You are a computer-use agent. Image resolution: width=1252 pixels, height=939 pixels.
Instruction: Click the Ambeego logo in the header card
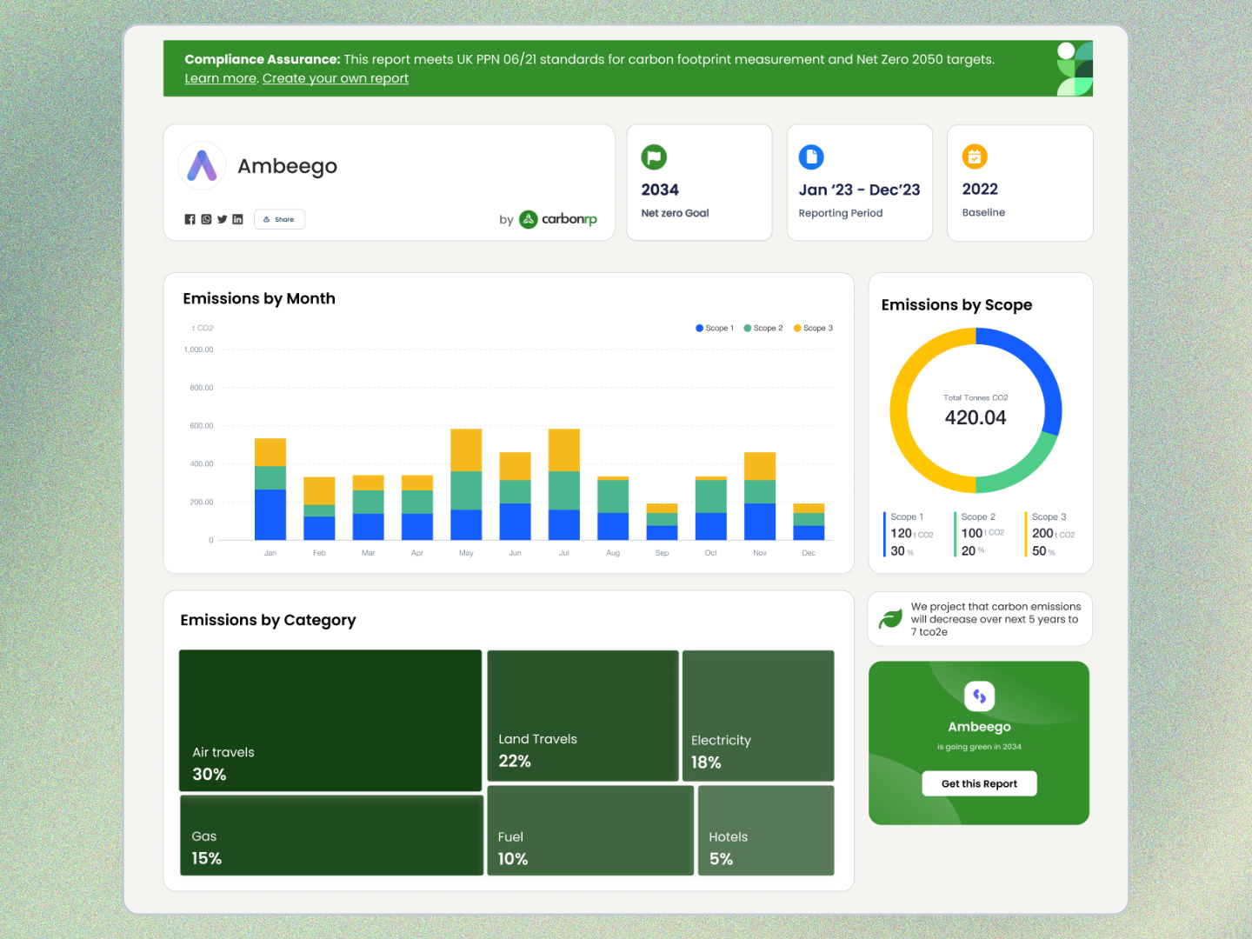pyautogui.click(x=202, y=165)
